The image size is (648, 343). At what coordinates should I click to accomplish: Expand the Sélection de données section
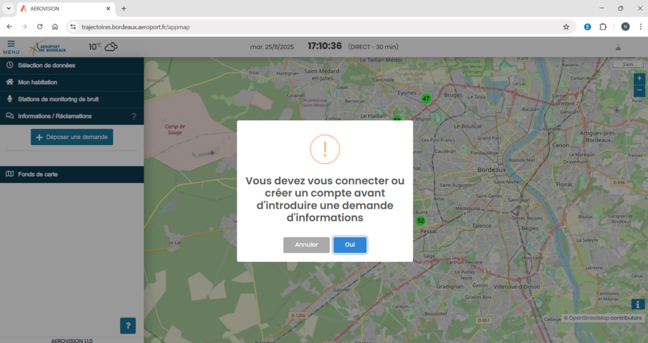click(47, 65)
